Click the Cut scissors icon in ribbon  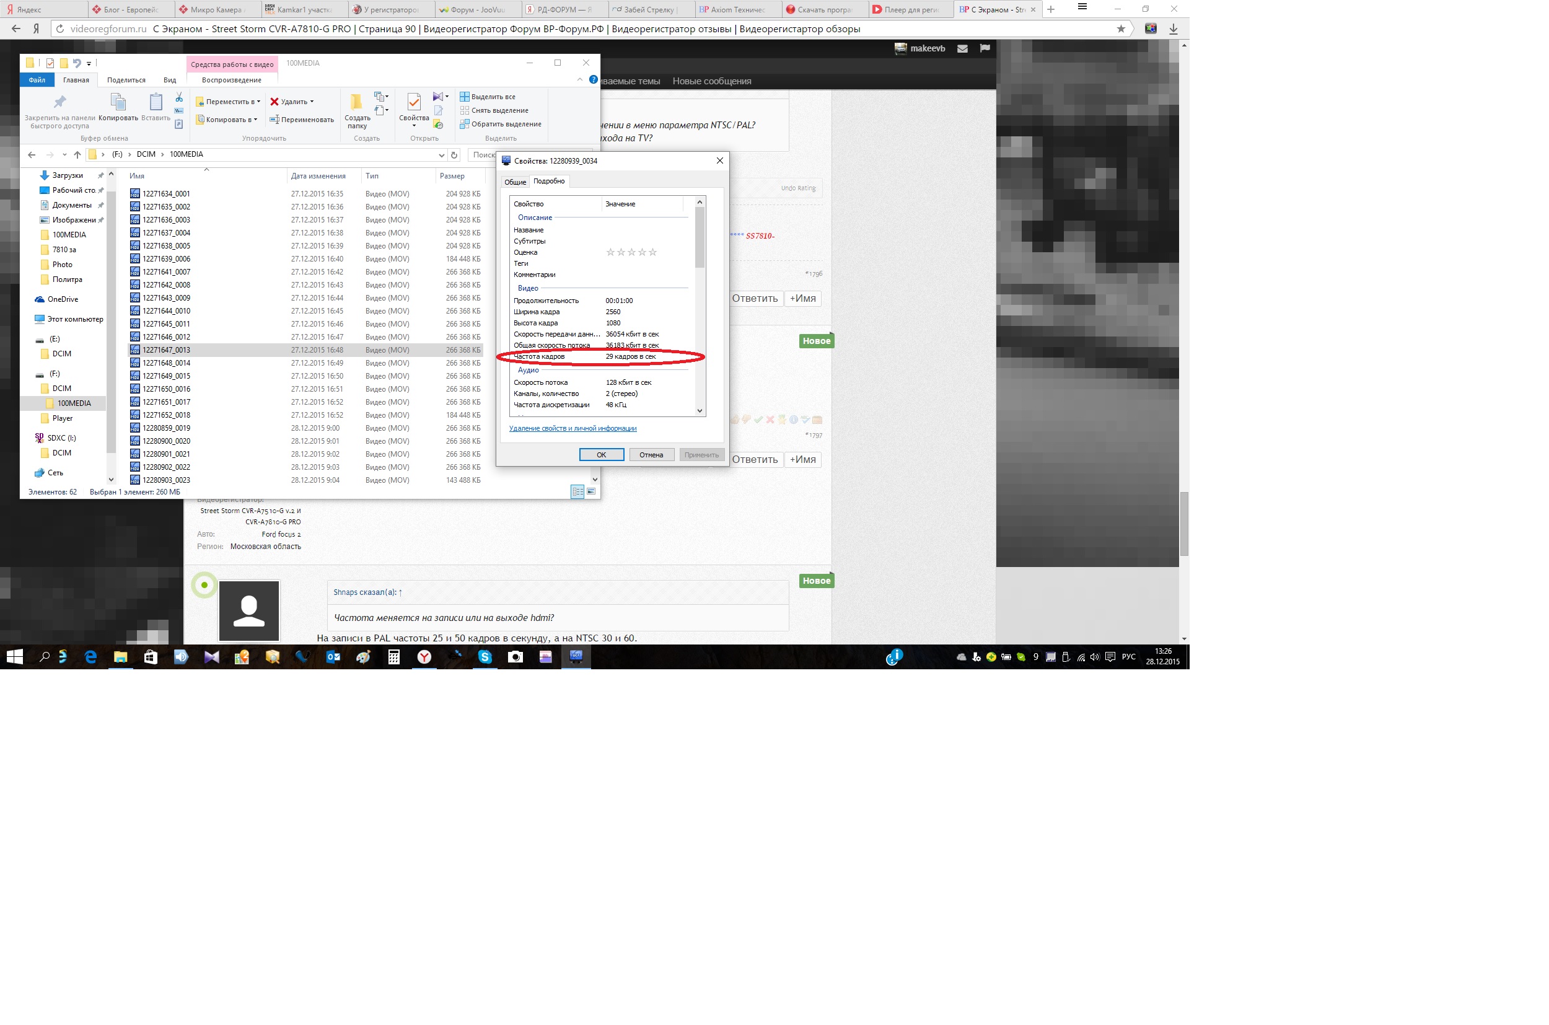tap(179, 97)
